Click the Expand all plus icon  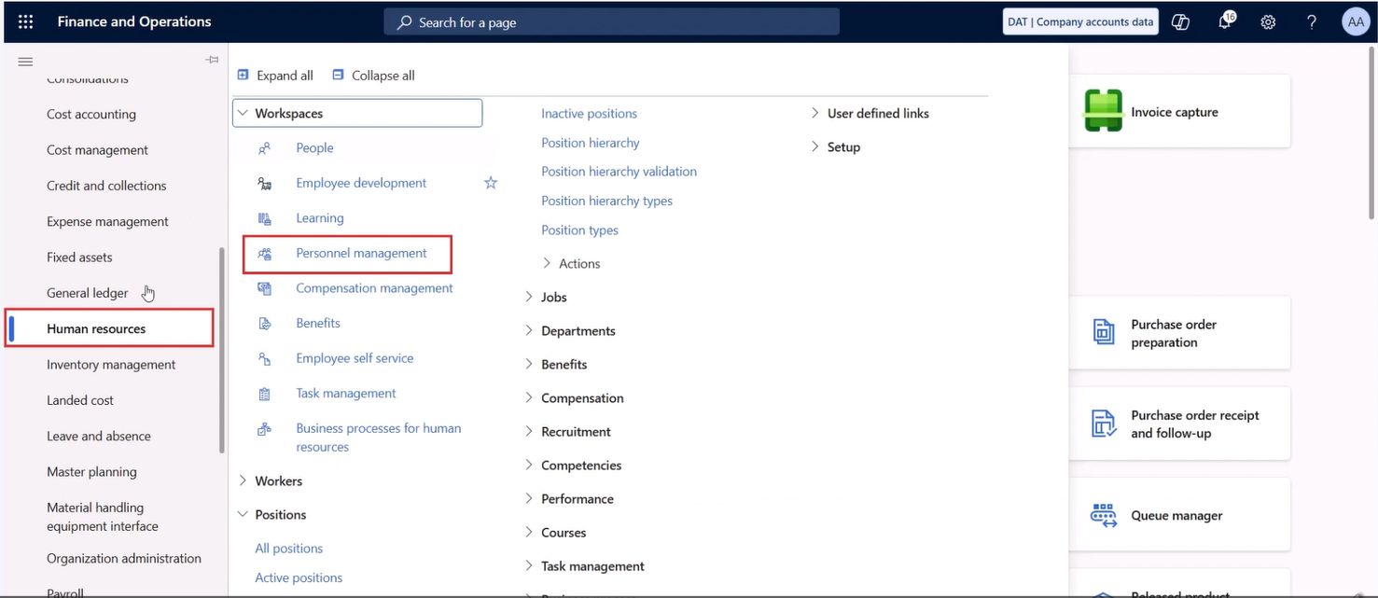tap(244, 75)
